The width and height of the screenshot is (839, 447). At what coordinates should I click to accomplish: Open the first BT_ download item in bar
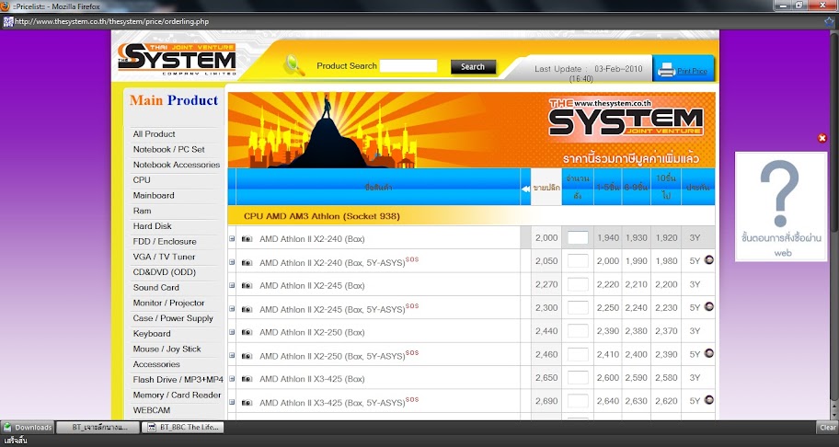pos(98,427)
